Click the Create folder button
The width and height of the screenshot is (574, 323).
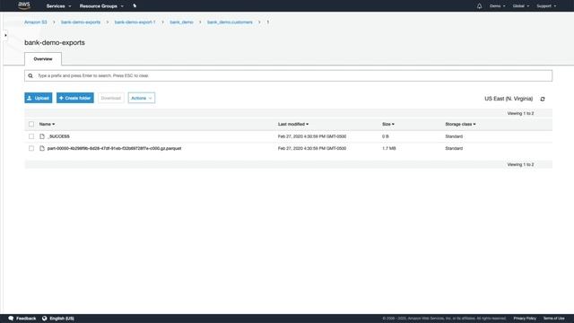point(75,98)
